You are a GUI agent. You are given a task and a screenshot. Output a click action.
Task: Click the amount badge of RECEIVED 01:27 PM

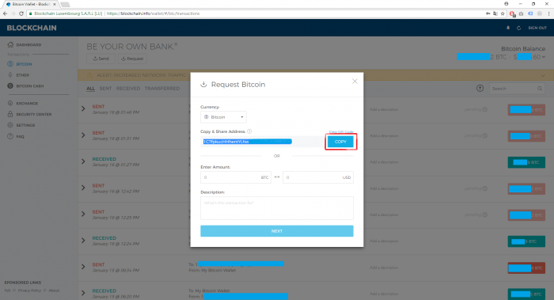(526, 162)
